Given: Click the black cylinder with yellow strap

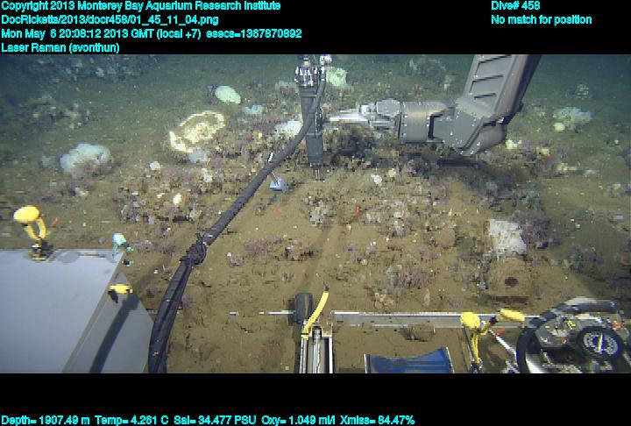Looking at the screenshot, I should pos(306,309).
